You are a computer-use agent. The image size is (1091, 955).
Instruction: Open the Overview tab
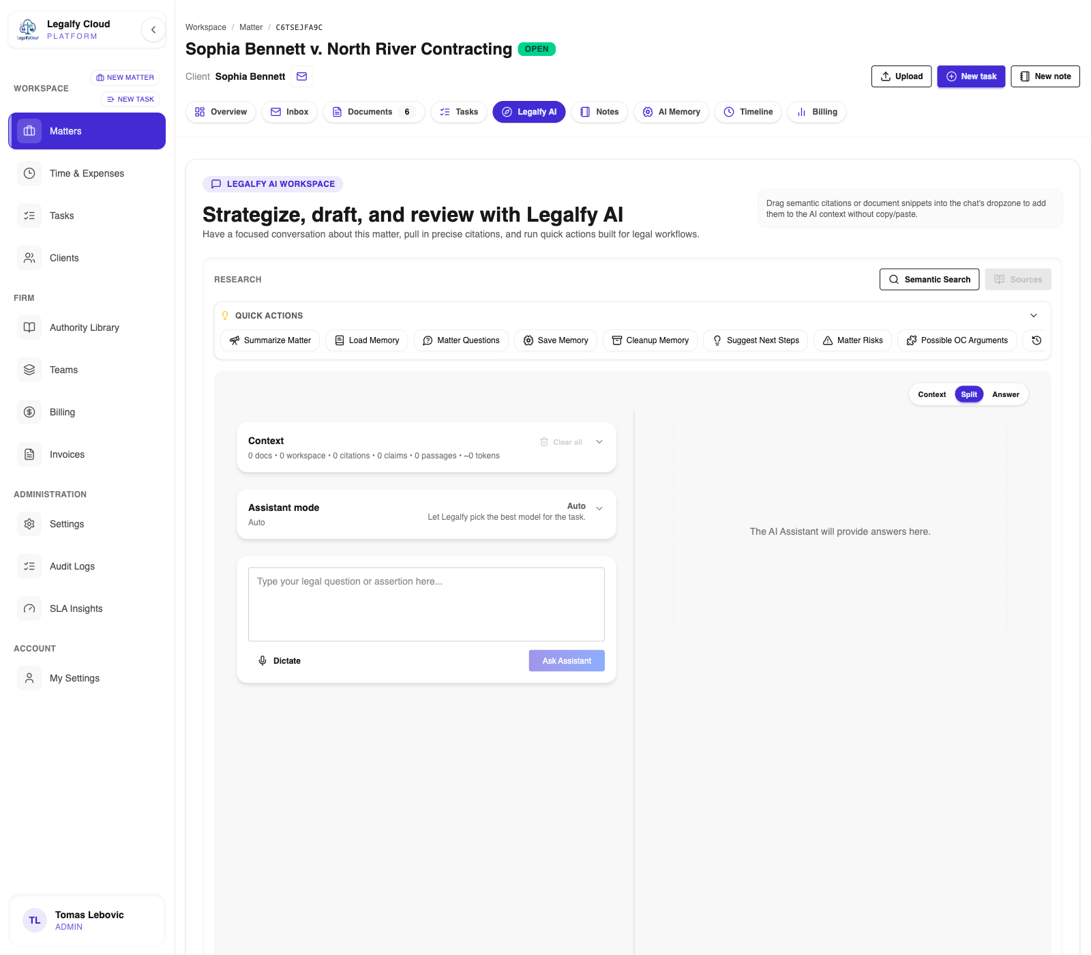click(x=221, y=112)
